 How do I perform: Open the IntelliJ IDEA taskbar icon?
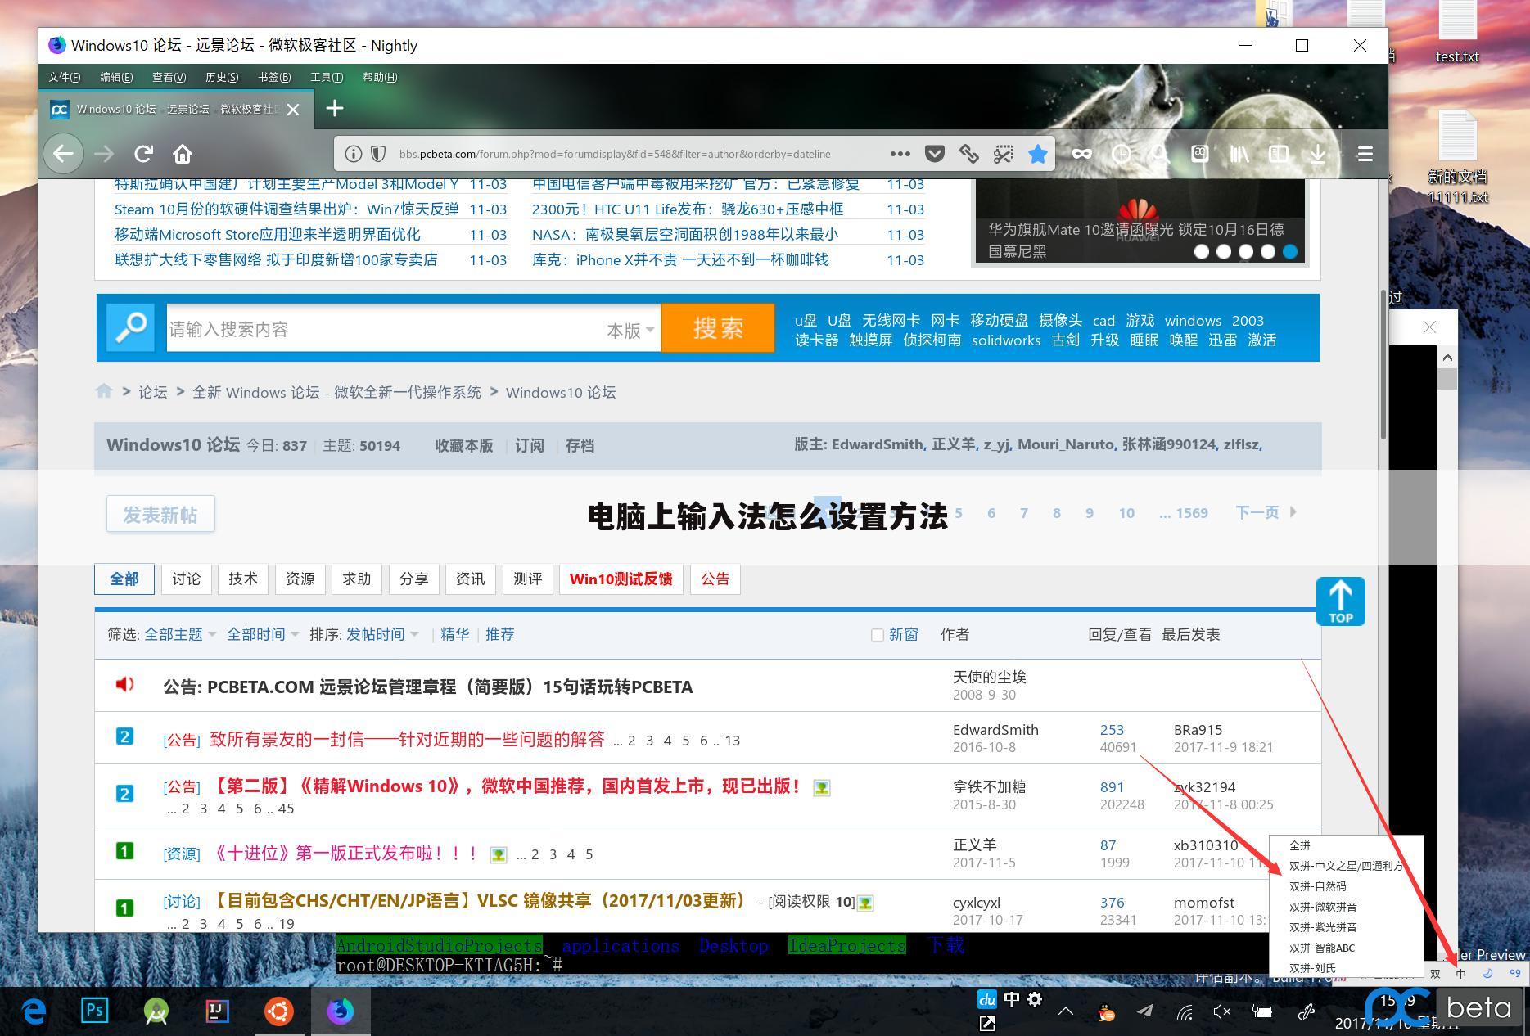pyautogui.click(x=217, y=1011)
